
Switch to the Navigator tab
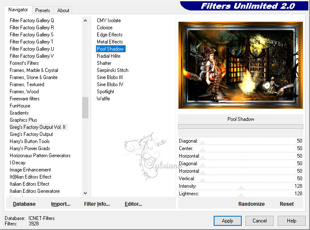(18, 10)
